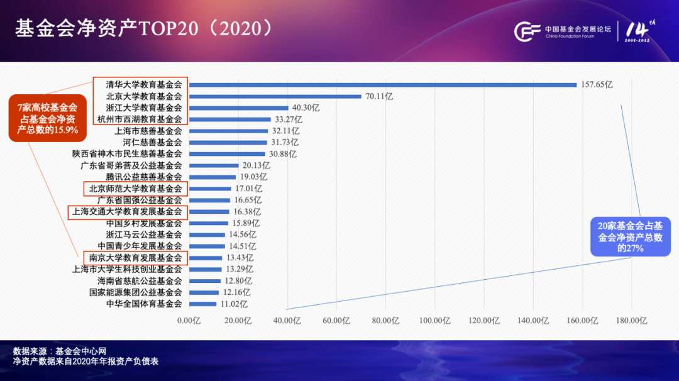Click the axis tick 80.00亿
The height and width of the screenshot is (381, 679).
pyautogui.click(x=385, y=321)
